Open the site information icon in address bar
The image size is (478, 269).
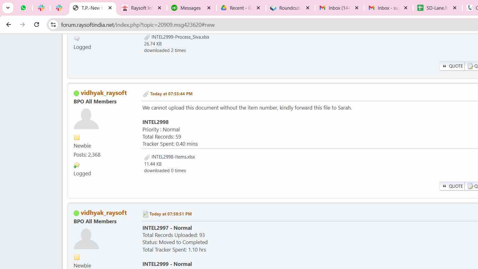tap(53, 25)
